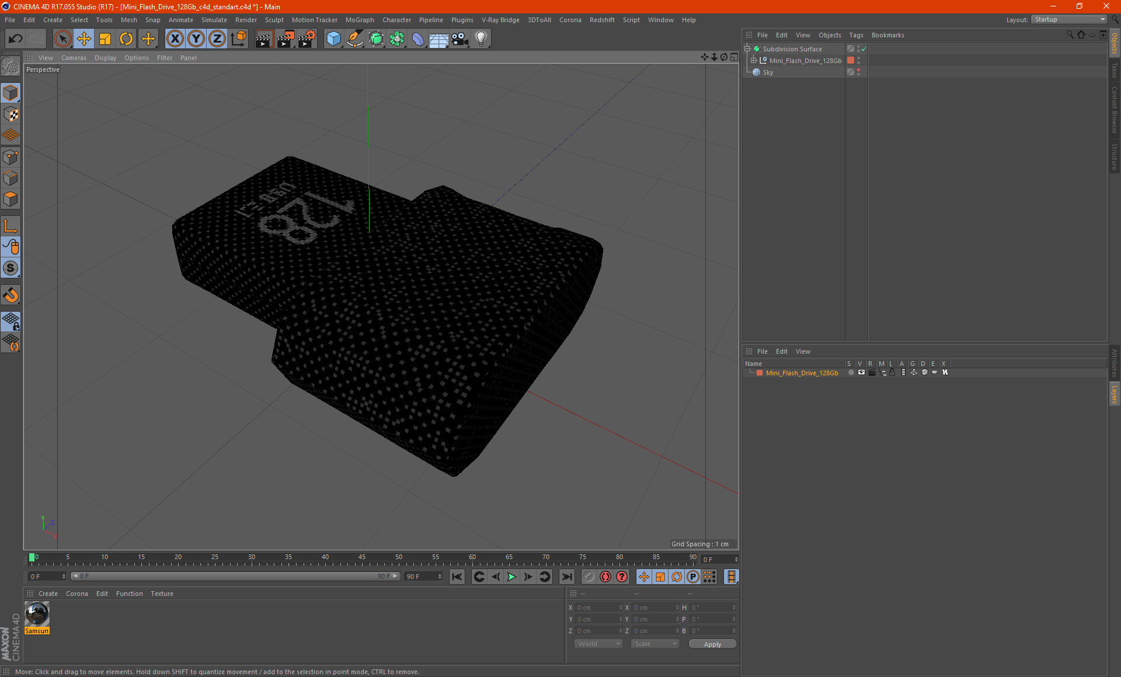1121x677 pixels.
Task: Click Render View clapperboard icon
Action: pos(264,39)
